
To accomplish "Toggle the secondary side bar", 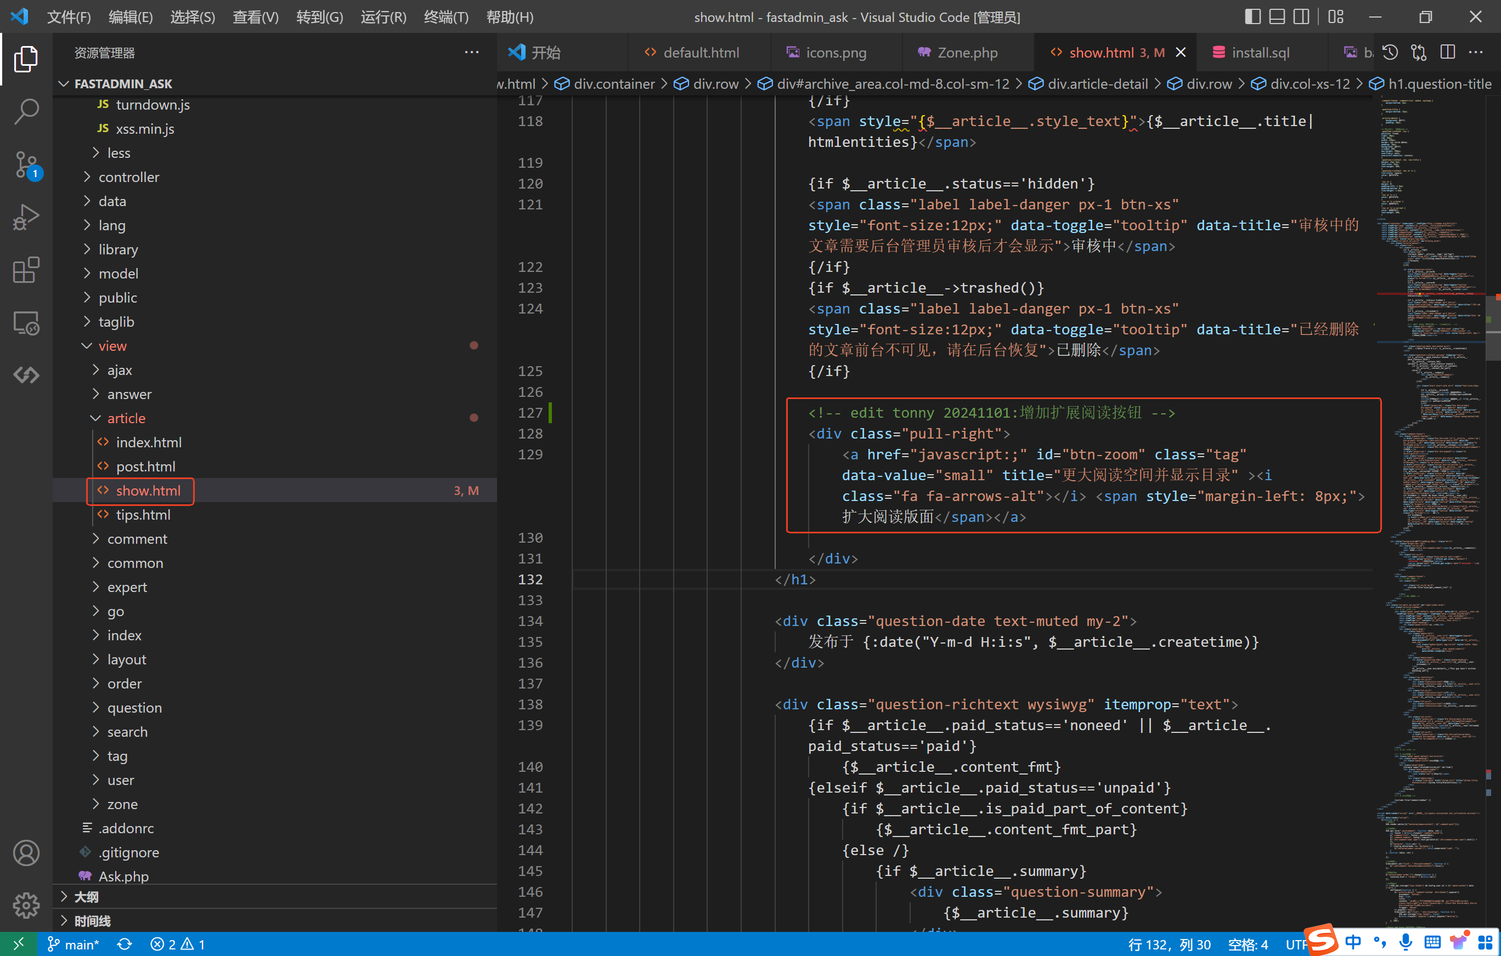I will [1301, 17].
